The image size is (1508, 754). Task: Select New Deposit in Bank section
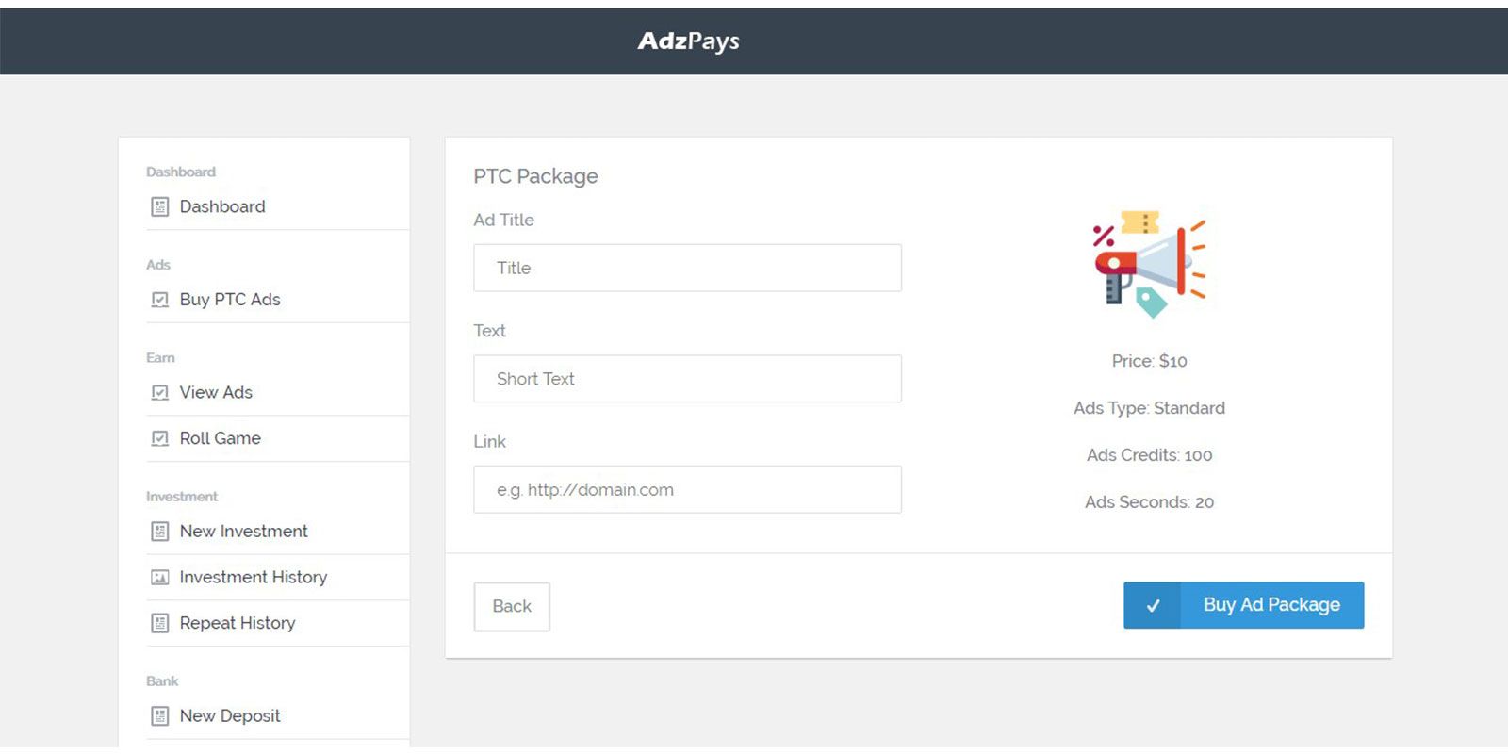[x=230, y=716]
